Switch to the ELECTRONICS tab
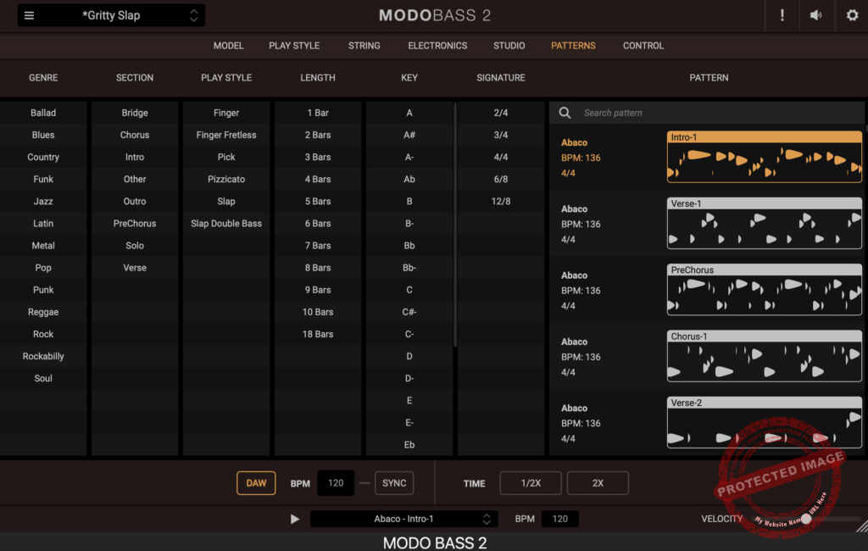 [x=437, y=46]
